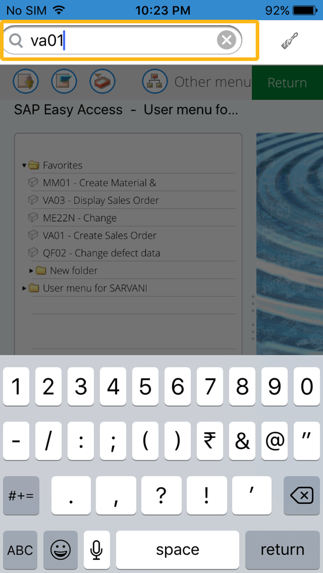The height and width of the screenshot is (573, 323).
Task: Switch keyboard to ABC letters
Action: pos(21,550)
